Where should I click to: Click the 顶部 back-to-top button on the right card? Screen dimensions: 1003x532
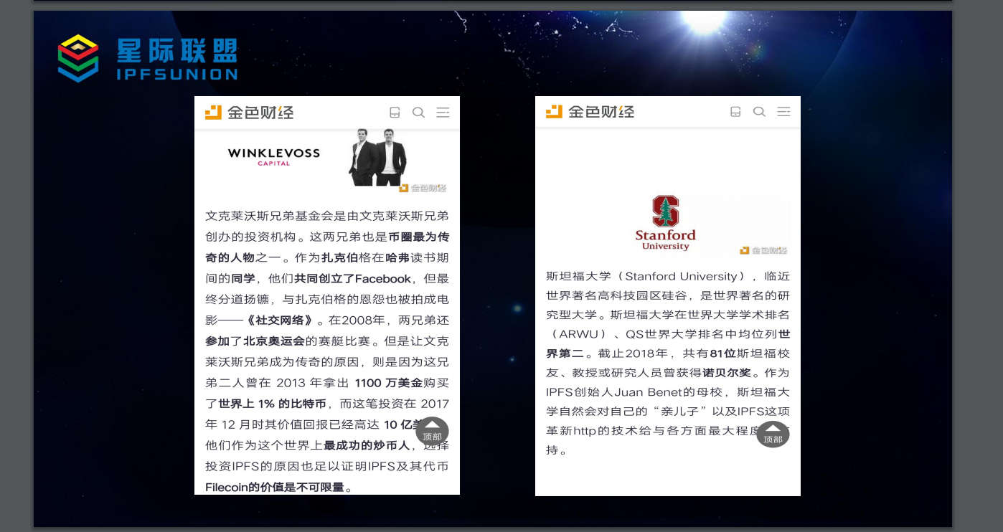tap(773, 434)
